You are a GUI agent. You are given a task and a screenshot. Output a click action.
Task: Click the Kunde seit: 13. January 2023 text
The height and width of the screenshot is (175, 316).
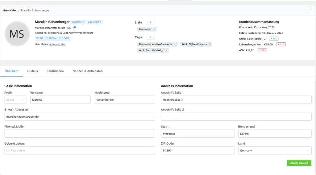coord(257,27)
